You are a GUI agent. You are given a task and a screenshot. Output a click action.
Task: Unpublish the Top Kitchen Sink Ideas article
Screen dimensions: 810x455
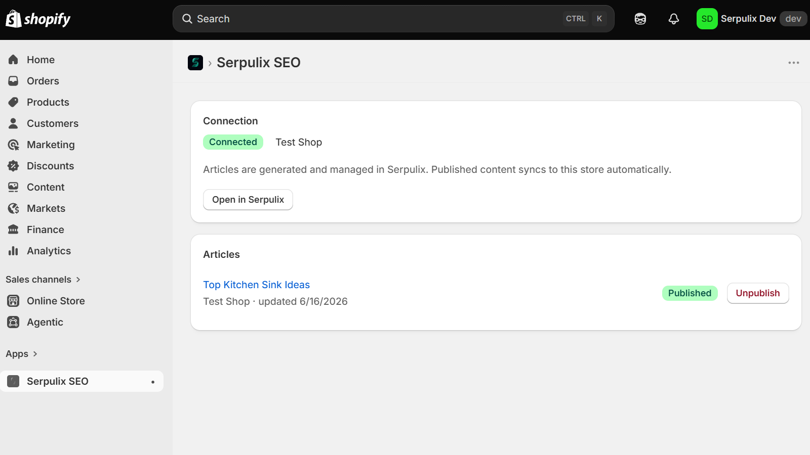coord(758,293)
